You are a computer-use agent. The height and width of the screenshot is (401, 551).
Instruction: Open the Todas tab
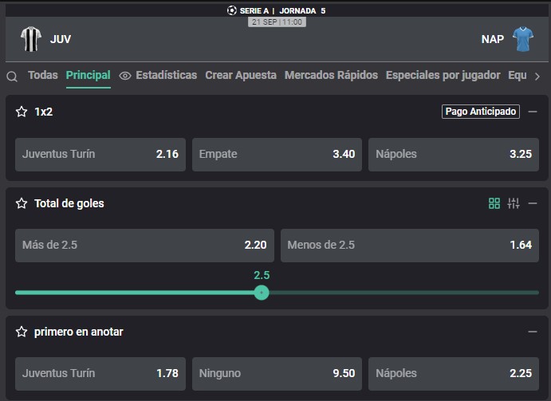pyautogui.click(x=43, y=75)
